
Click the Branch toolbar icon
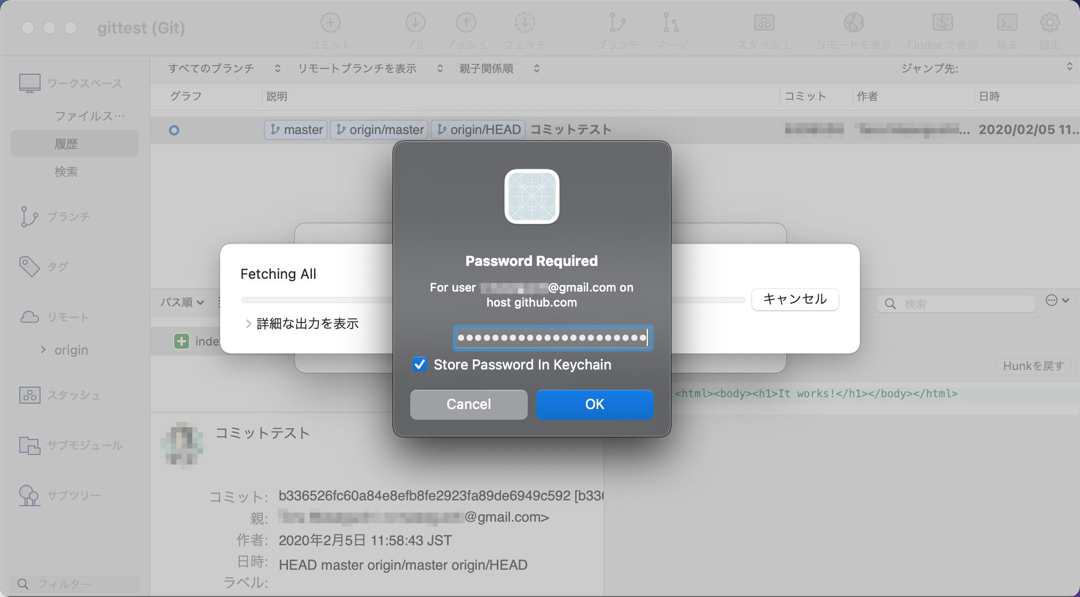pos(617,23)
